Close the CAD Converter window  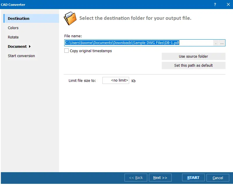[228, 4]
